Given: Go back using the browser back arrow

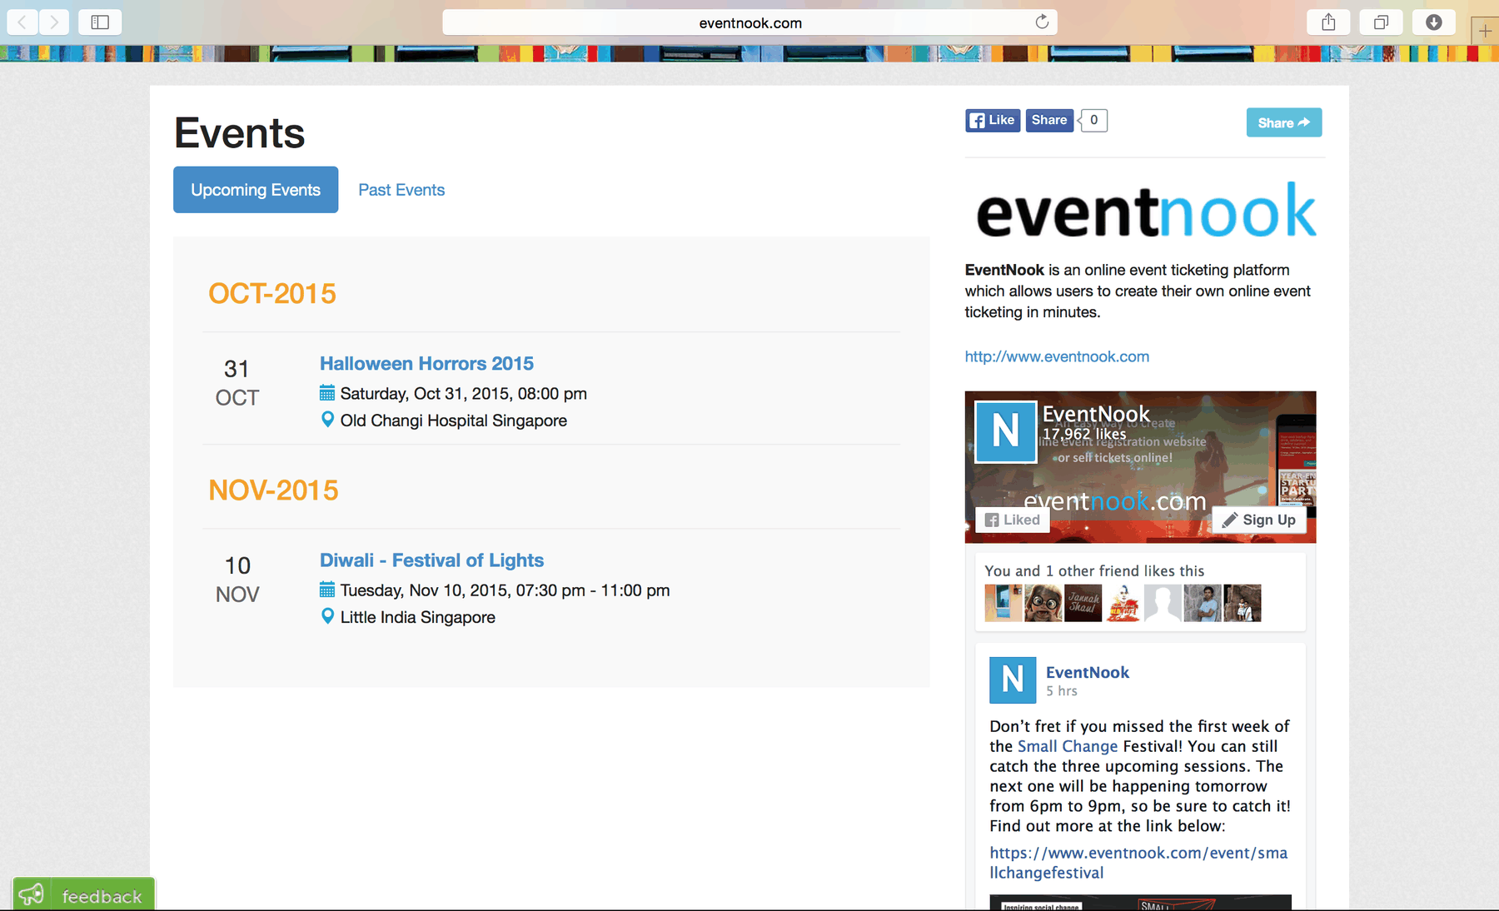Looking at the screenshot, I should [x=22, y=22].
